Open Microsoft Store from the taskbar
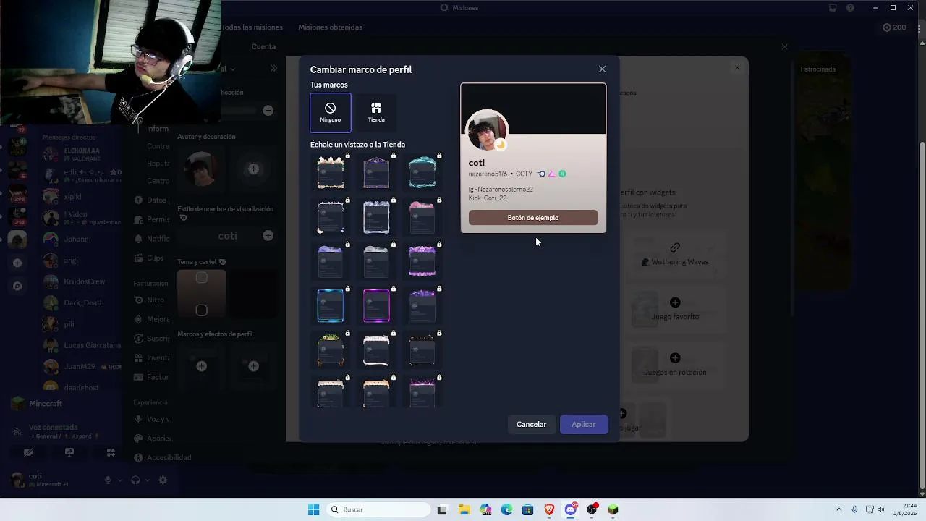 [528, 509]
